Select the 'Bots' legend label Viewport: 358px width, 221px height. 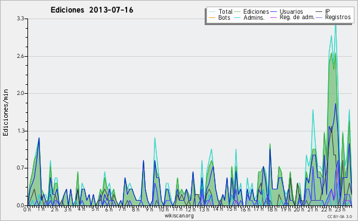pos(224,17)
